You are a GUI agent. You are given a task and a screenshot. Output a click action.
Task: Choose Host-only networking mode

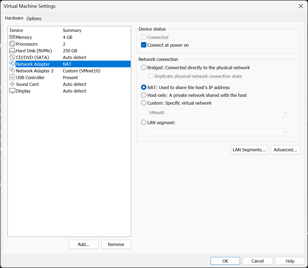pos(144,95)
